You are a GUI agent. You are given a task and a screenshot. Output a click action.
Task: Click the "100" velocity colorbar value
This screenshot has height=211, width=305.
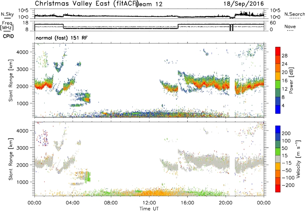(x=286, y=141)
